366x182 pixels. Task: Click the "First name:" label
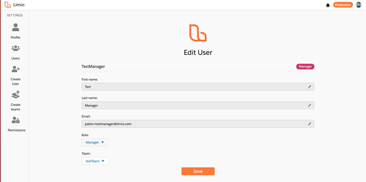click(x=90, y=79)
